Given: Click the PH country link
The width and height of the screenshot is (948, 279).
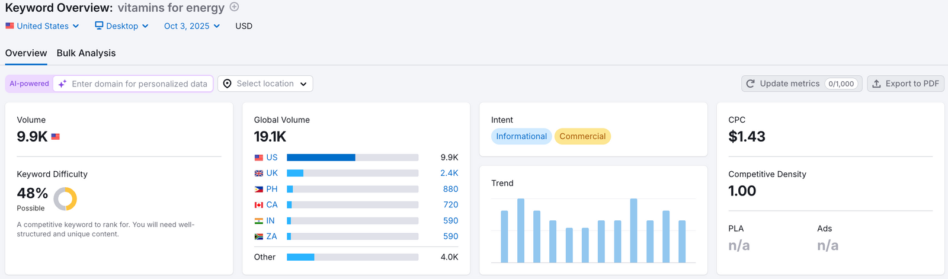Looking at the screenshot, I should [272, 189].
